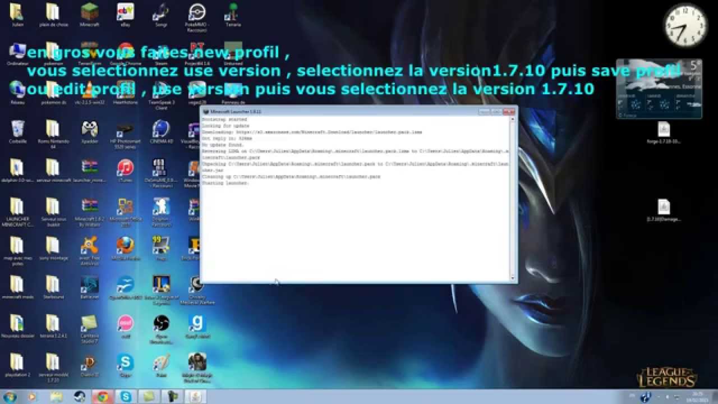Select the Starbound folder icon
This screenshot has height=404, width=718.
point(53,287)
